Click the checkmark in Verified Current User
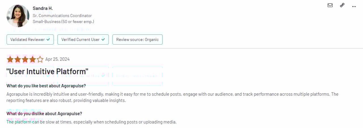The width and height of the screenshot is (363, 128). pyautogui.click(x=103, y=39)
